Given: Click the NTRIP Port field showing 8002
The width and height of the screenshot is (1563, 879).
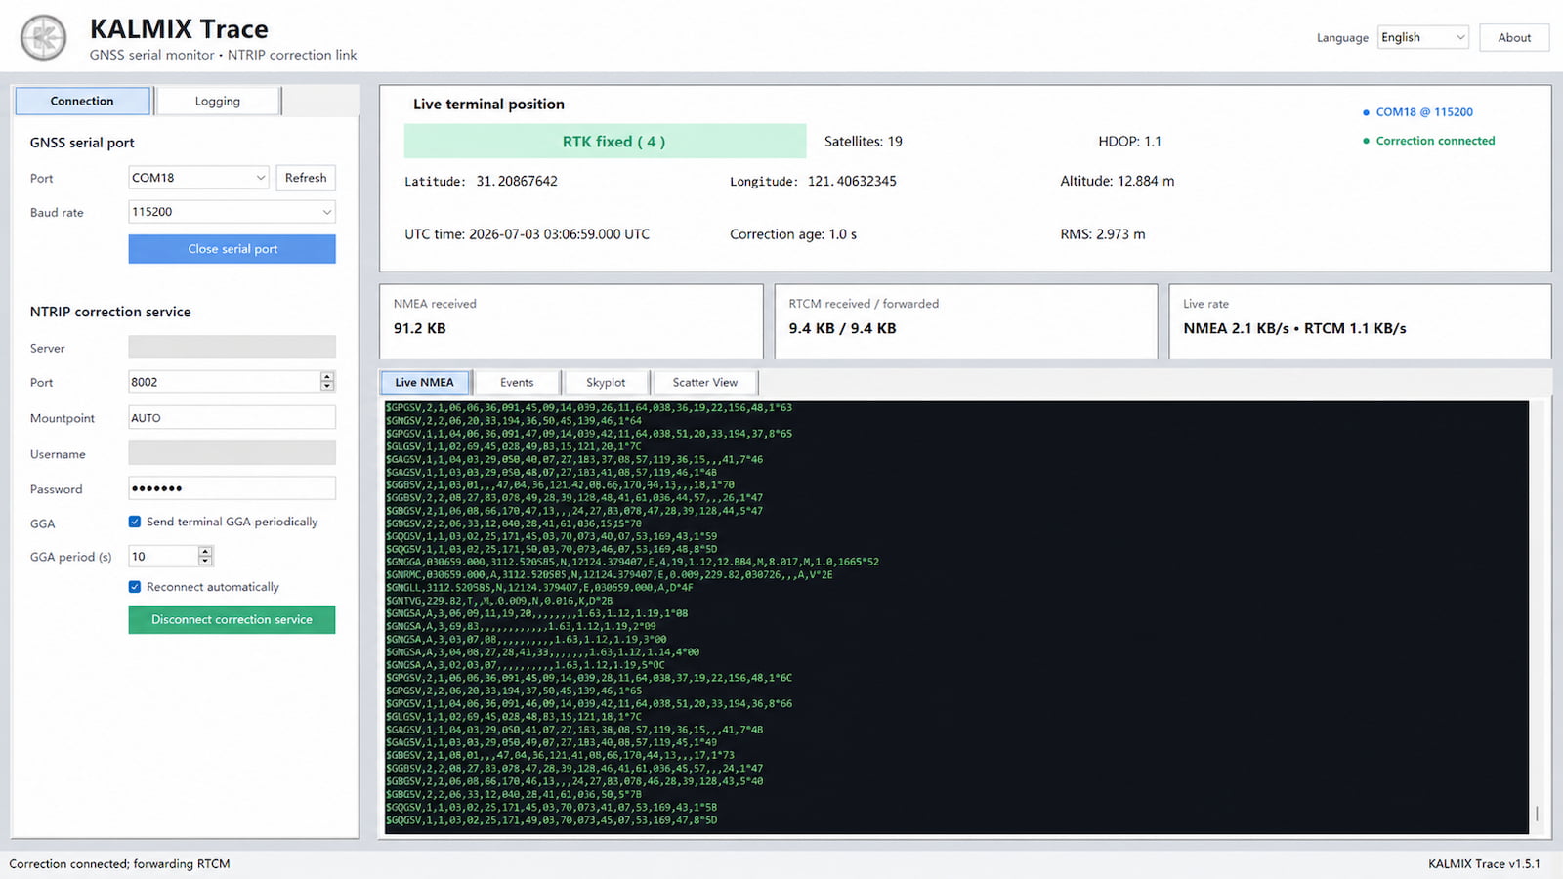Looking at the screenshot, I should tap(225, 382).
